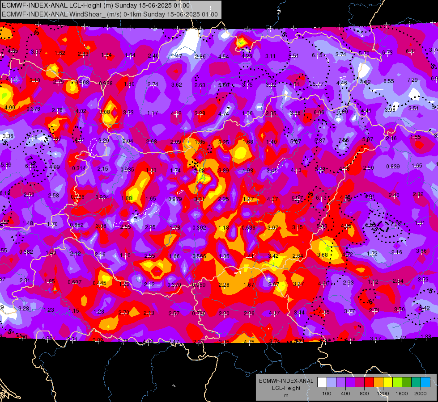Click the wind shear value 0.378
Viewport: 438px width, 402px height.
coord(33,109)
